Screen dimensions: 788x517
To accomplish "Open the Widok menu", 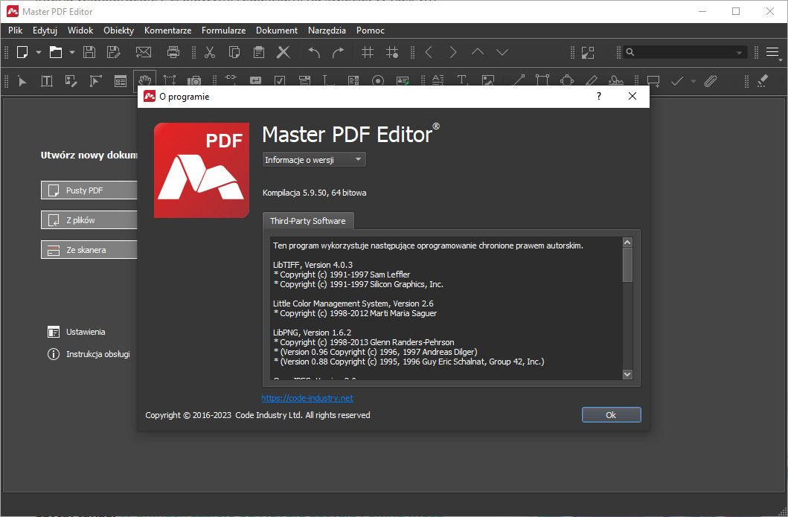I will (x=80, y=30).
